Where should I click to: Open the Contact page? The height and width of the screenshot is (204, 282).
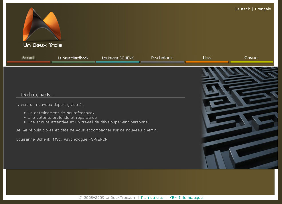pyautogui.click(x=251, y=58)
